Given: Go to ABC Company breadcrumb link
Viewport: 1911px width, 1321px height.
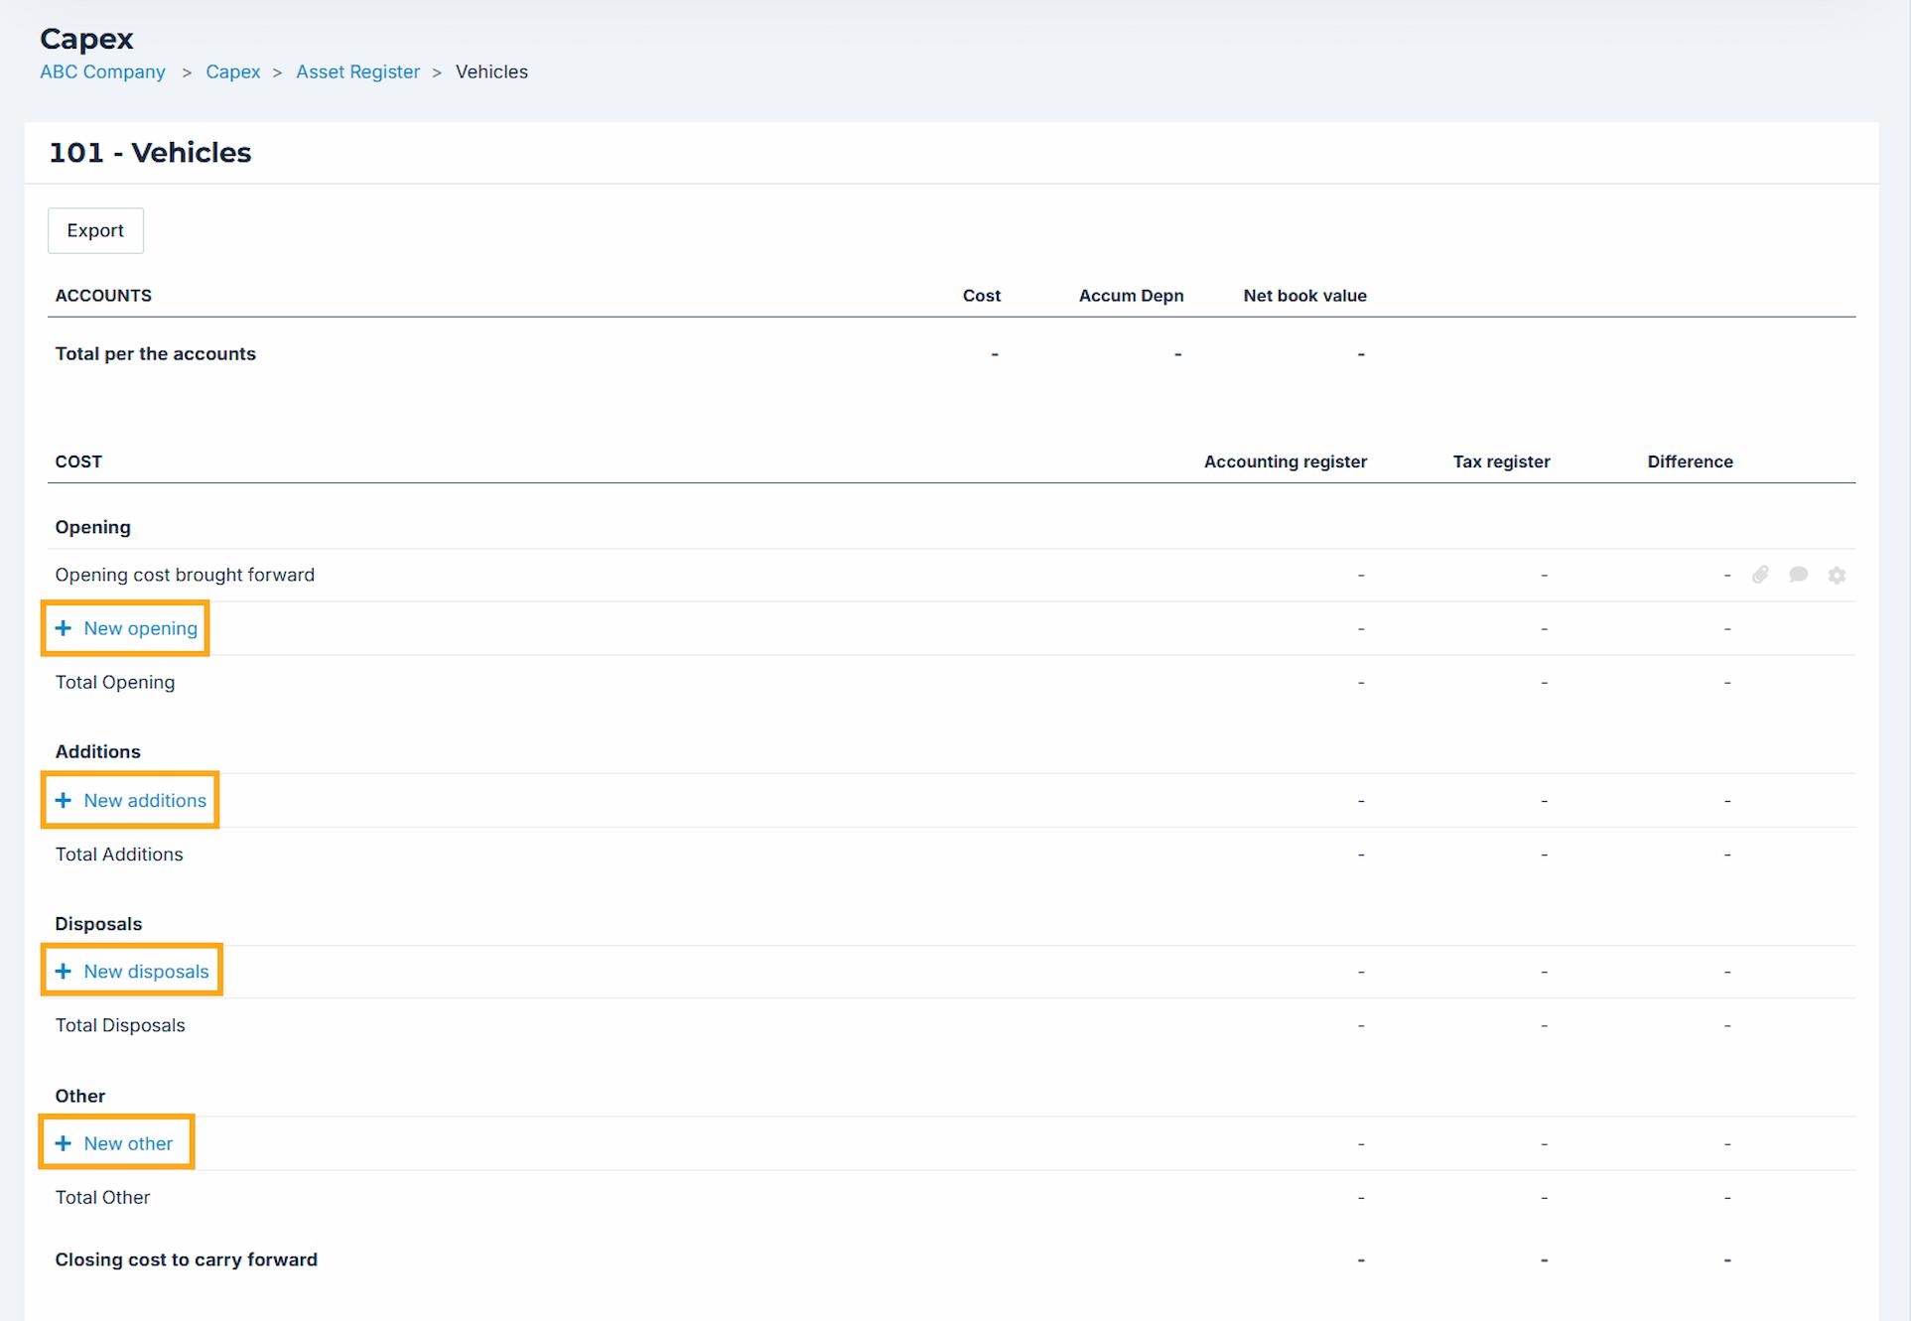Looking at the screenshot, I should coord(102,71).
